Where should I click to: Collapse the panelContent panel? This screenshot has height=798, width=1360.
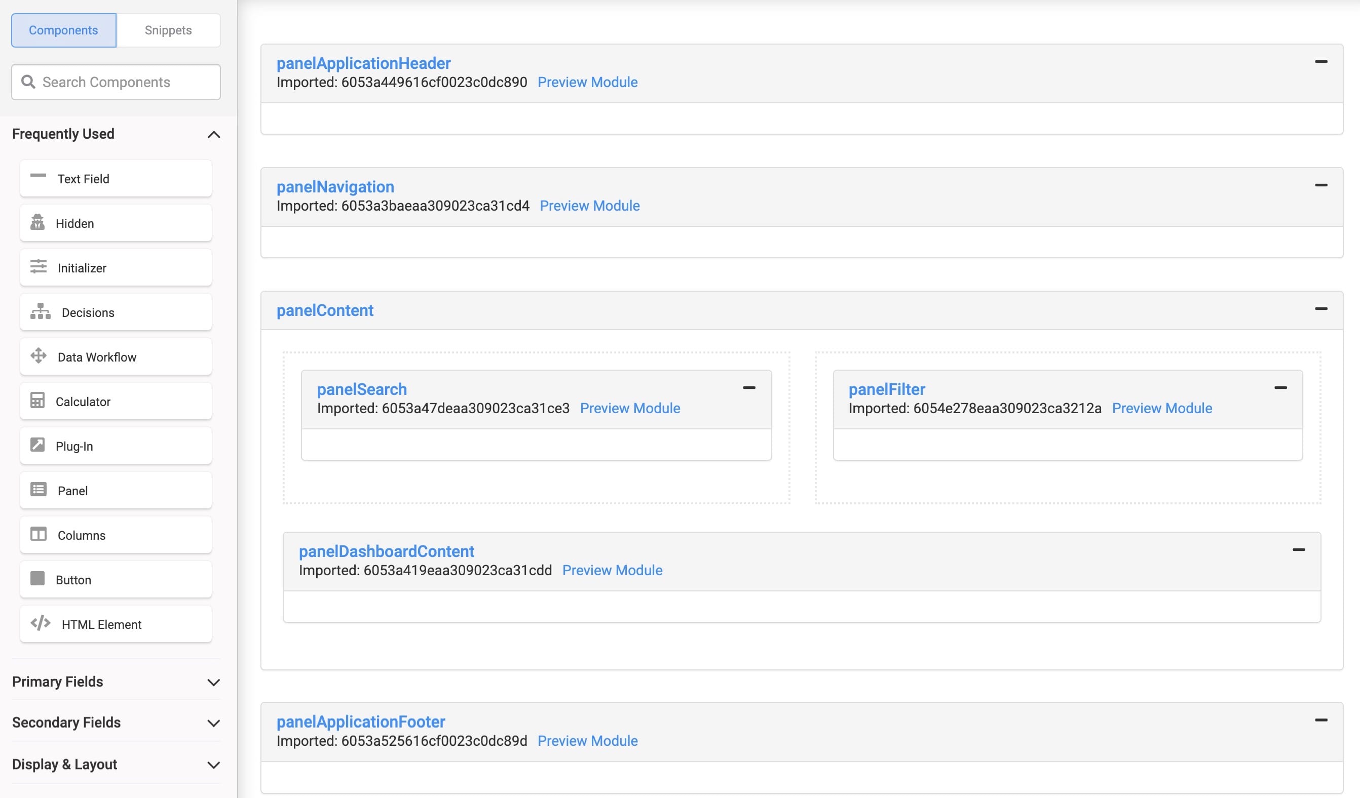[1320, 309]
